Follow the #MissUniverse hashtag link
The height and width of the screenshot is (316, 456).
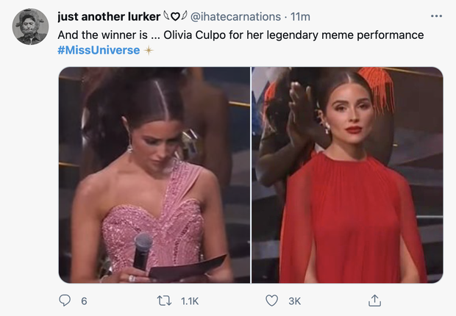(x=99, y=50)
